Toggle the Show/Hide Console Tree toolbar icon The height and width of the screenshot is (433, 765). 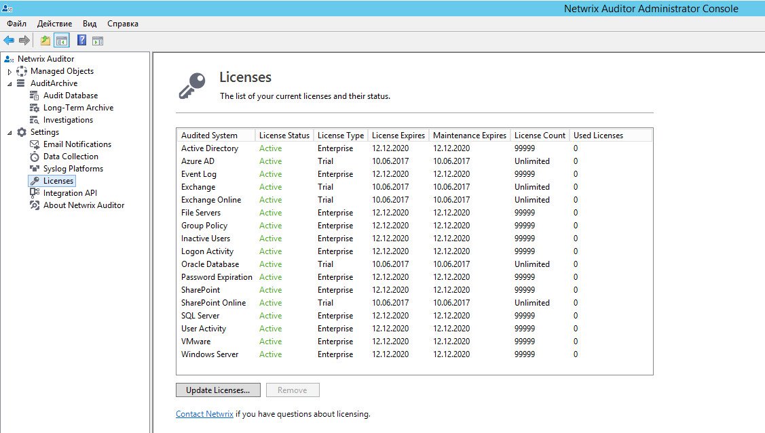pyautogui.click(x=62, y=41)
